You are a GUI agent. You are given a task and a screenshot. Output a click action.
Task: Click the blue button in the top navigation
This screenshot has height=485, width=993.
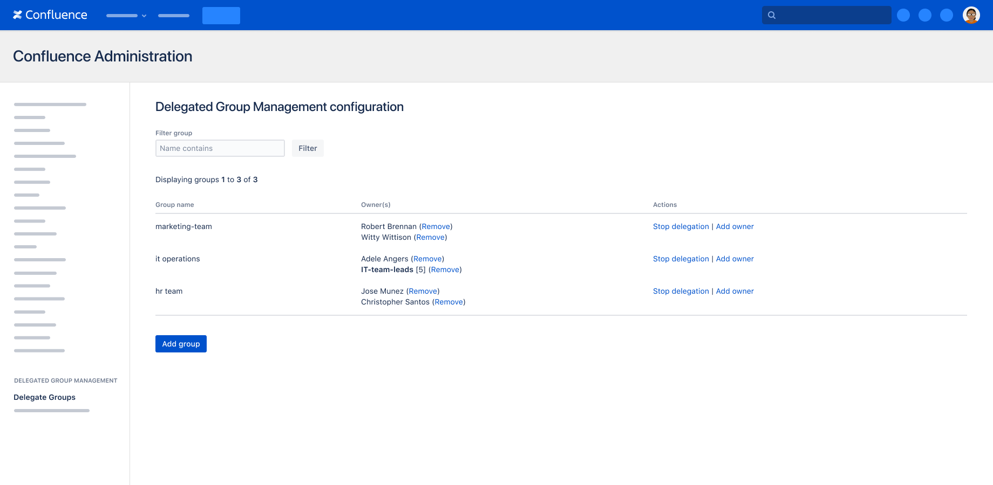coord(221,16)
